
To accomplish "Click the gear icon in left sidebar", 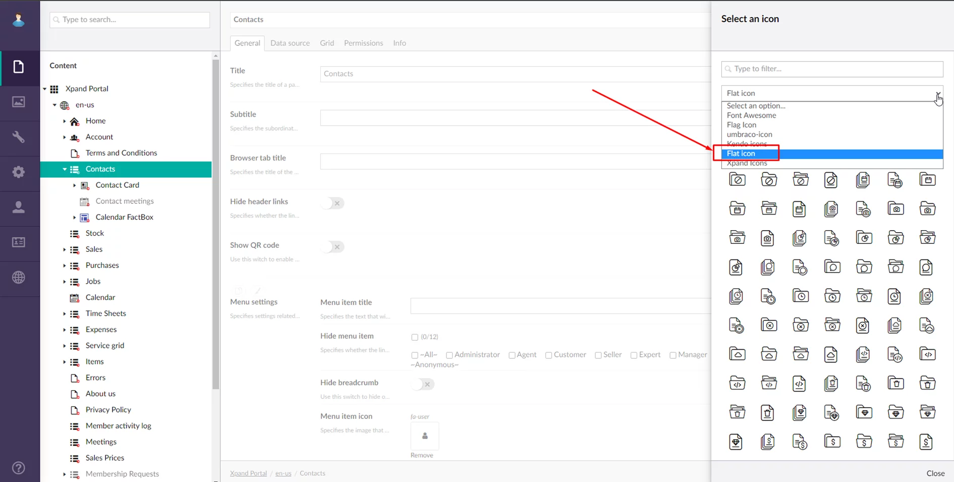I will [19, 172].
